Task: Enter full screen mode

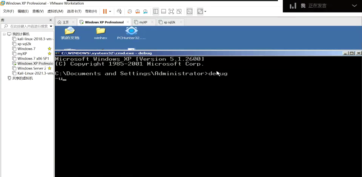Action: pos(171,11)
